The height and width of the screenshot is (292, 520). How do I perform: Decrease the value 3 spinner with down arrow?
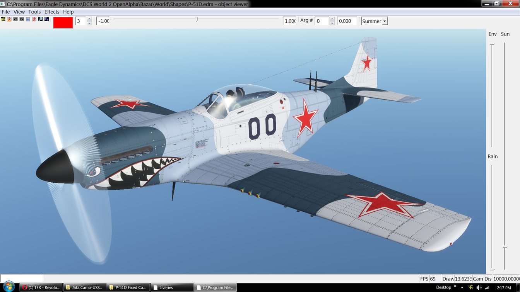[x=89, y=23]
